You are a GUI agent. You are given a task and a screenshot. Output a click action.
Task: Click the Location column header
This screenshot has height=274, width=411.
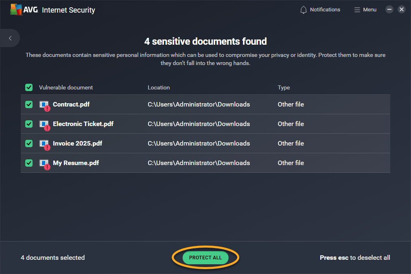[159, 87]
